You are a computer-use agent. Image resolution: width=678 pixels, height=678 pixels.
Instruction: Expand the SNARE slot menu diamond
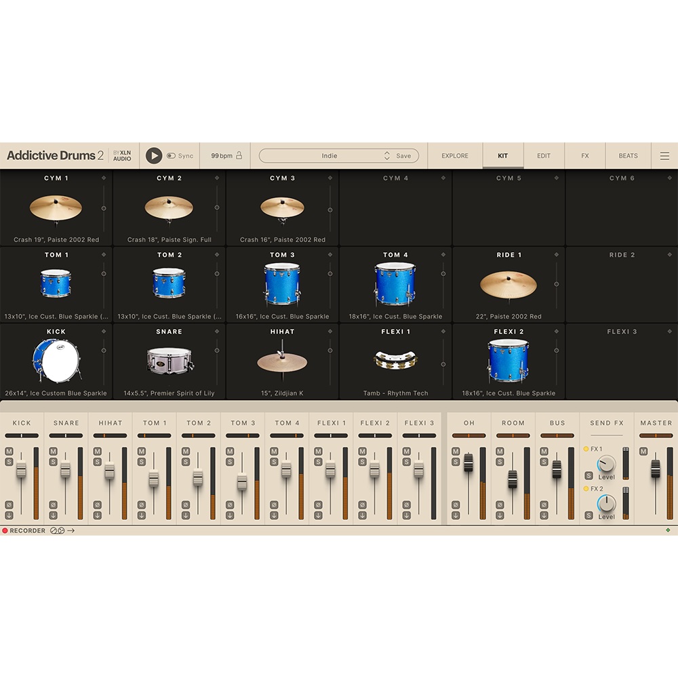pos(217,332)
